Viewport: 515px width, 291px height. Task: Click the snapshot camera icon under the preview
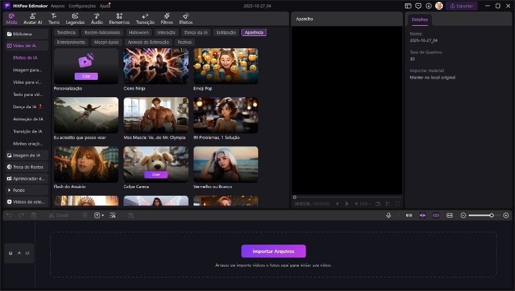[x=378, y=203]
